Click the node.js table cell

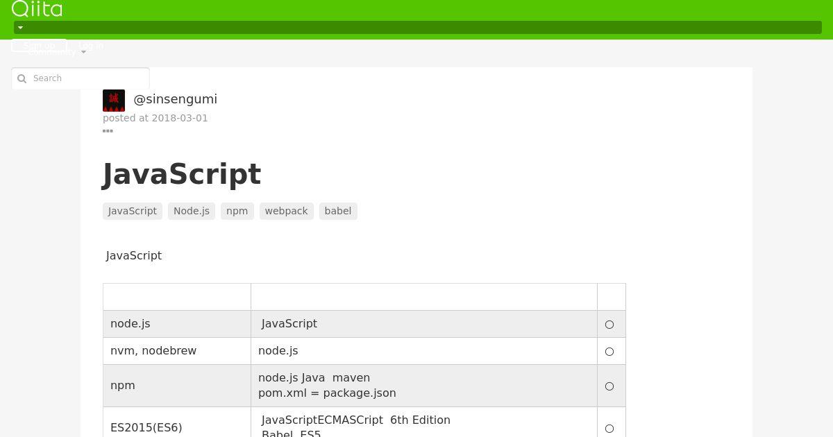(x=177, y=324)
